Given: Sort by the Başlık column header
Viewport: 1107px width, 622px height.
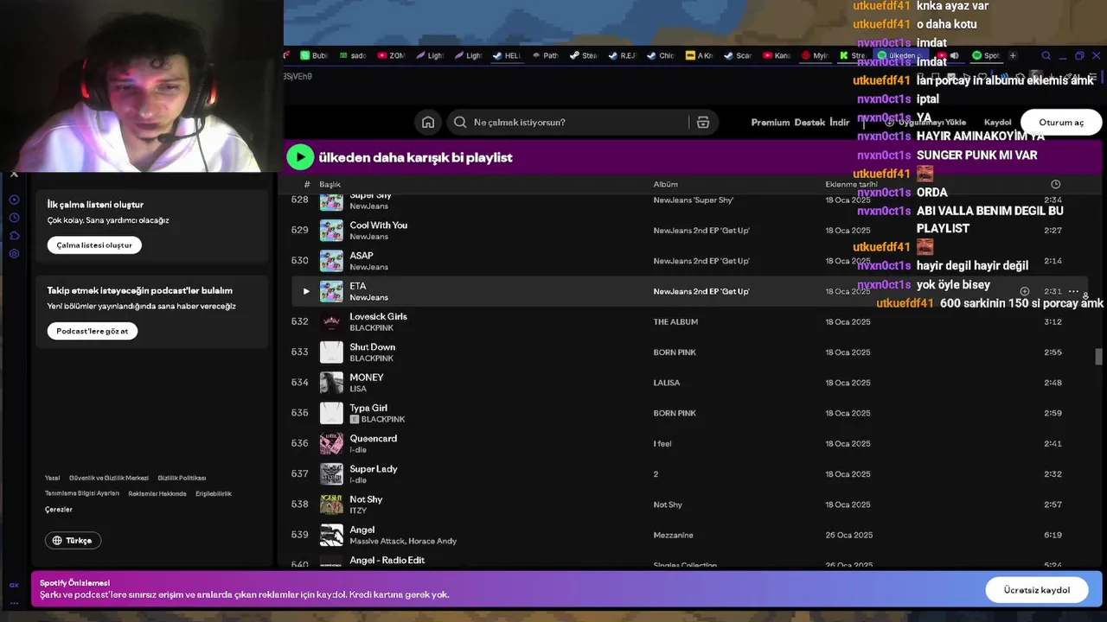Looking at the screenshot, I should pyautogui.click(x=330, y=184).
